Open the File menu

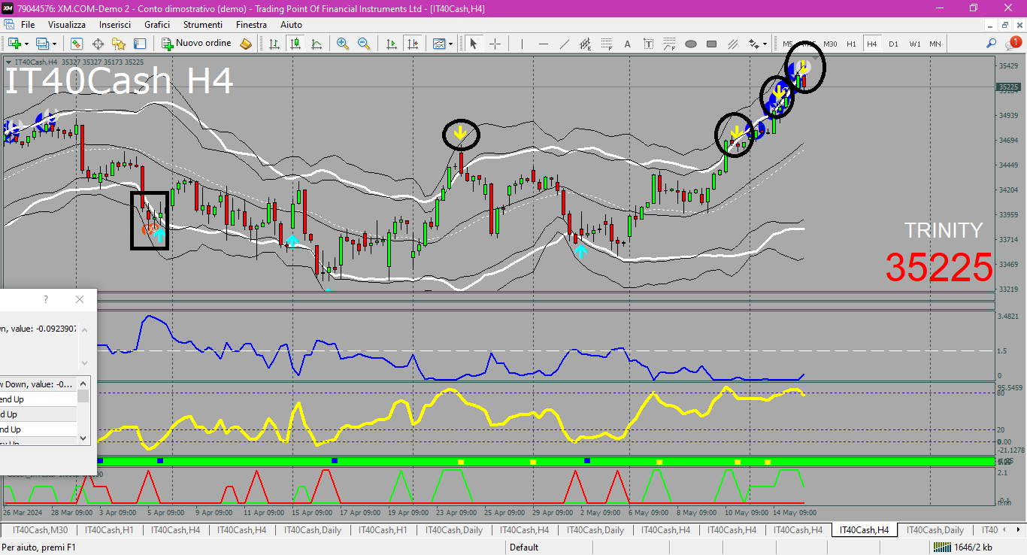point(28,25)
